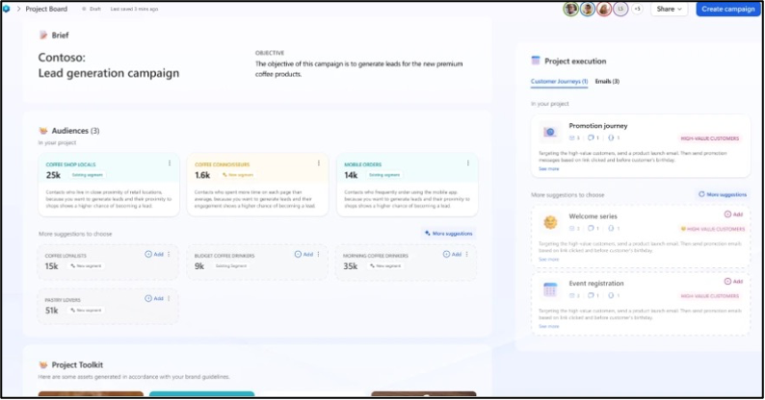Open Mobile Orders card options menu
This screenshot has height=400, width=765.
tap(468, 163)
